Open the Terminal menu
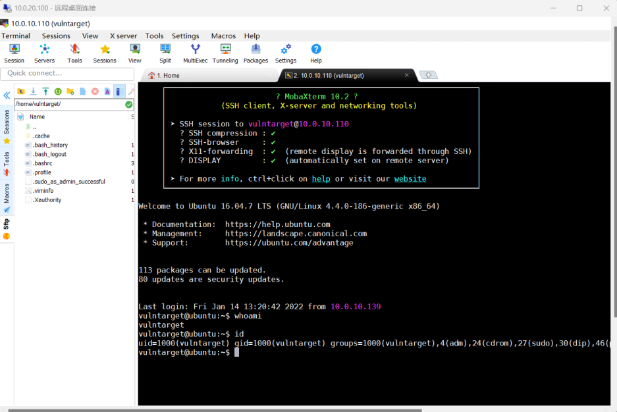Viewport: 617px width, 412px height. coord(16,36)
